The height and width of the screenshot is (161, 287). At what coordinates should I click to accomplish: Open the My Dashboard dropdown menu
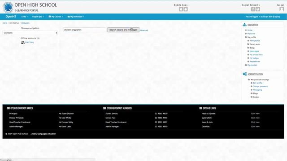tap(76, 17)
